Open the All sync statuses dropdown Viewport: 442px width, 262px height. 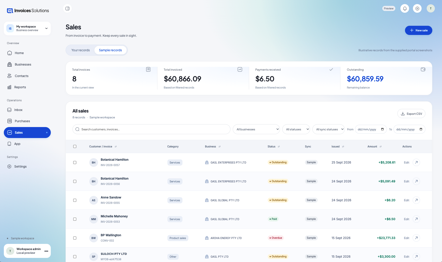point(328,129)
